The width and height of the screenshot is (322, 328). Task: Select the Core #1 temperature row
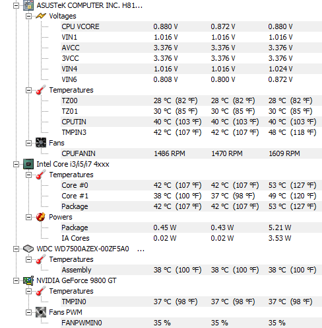pyautogui.click(x=191, y=196)
